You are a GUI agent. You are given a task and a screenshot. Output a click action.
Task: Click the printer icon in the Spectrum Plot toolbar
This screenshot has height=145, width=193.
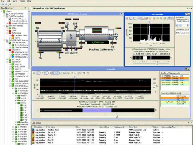coord(127,18)
